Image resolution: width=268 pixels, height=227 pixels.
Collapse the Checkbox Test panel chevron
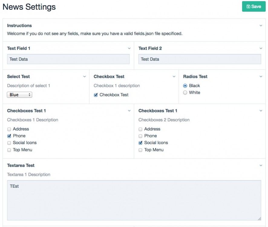point(174,77)
